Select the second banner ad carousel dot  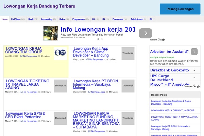coord(102,39)
